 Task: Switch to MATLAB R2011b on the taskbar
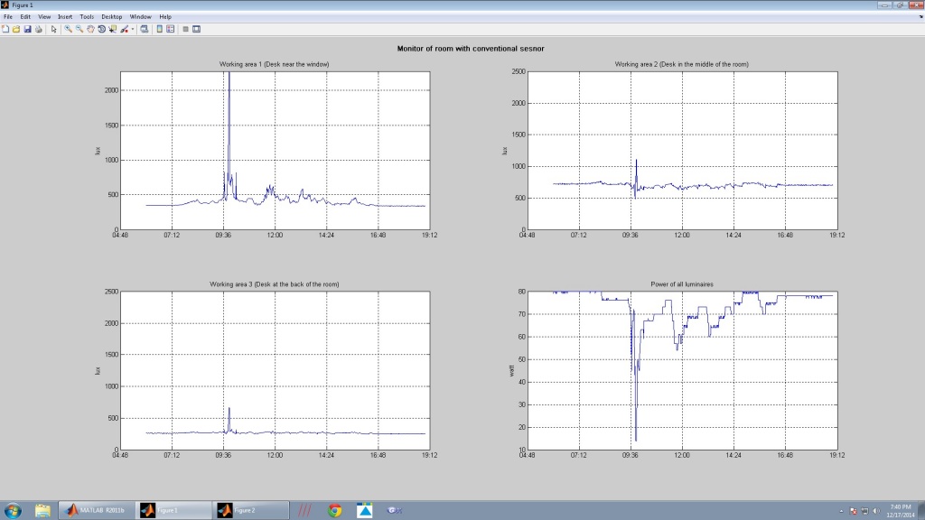97,510
